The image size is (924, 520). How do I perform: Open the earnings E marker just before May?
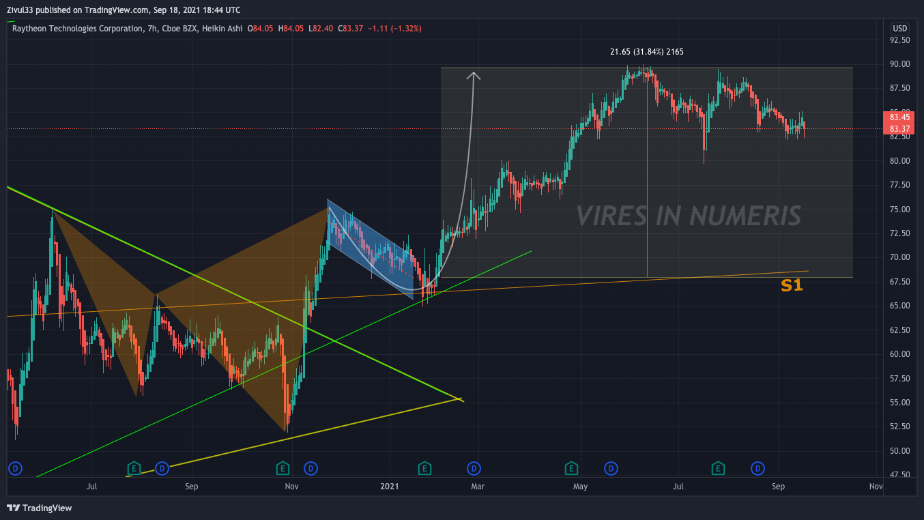[x=571, y=468]
